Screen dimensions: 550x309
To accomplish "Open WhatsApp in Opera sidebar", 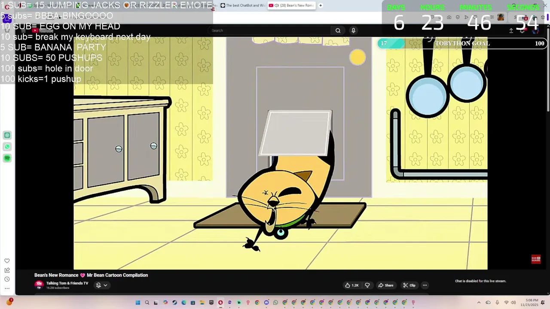I will pyautogui.click(x=7, y=147).
